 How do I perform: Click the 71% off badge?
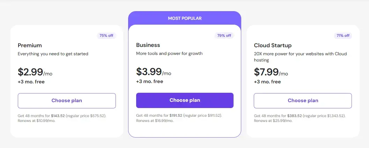[342, 35]
